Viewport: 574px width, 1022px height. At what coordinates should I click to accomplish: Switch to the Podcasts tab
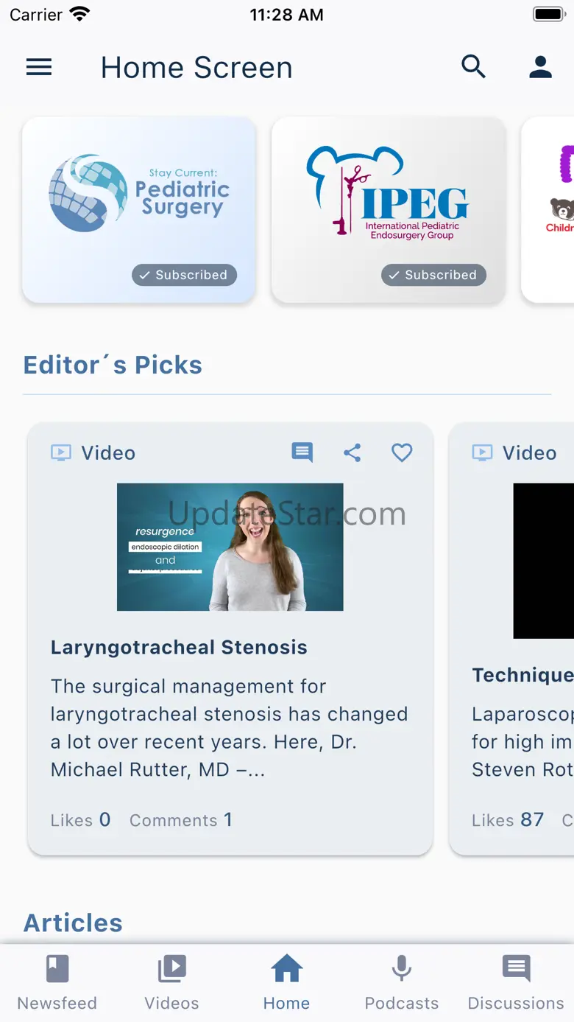(402, 983)
